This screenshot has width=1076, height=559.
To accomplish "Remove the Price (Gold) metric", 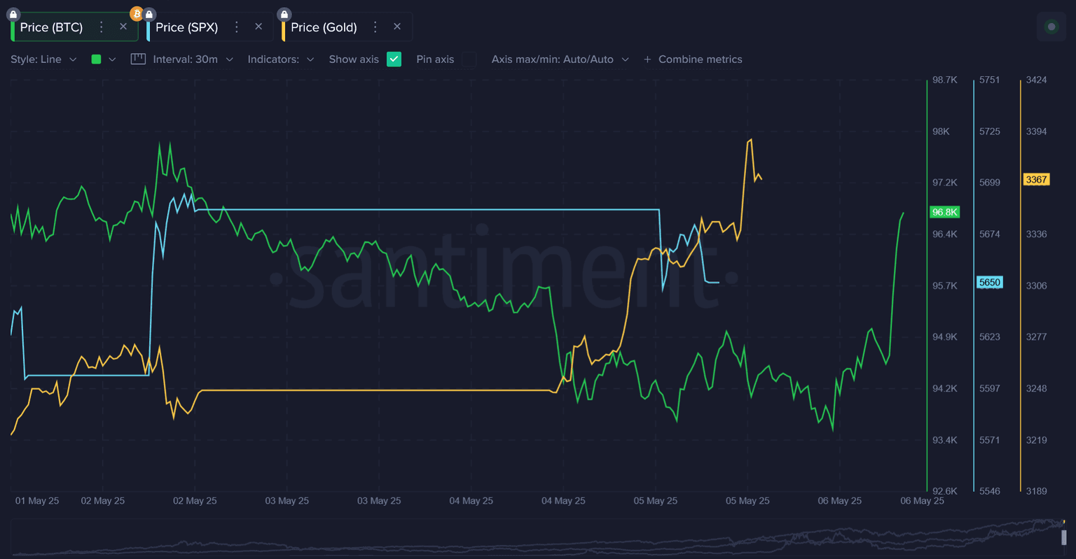I will [397, 27].
